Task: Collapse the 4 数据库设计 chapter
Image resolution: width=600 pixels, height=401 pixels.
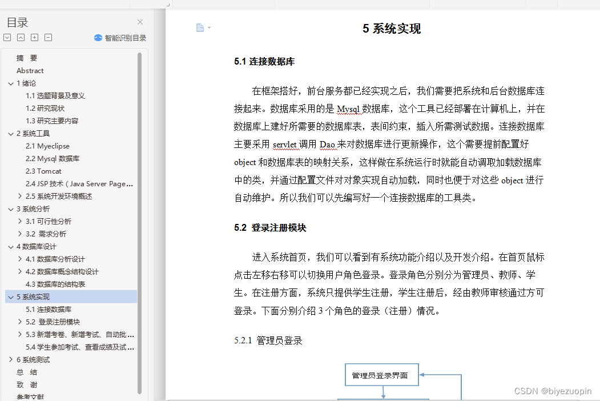Action: tap(11, 247)
